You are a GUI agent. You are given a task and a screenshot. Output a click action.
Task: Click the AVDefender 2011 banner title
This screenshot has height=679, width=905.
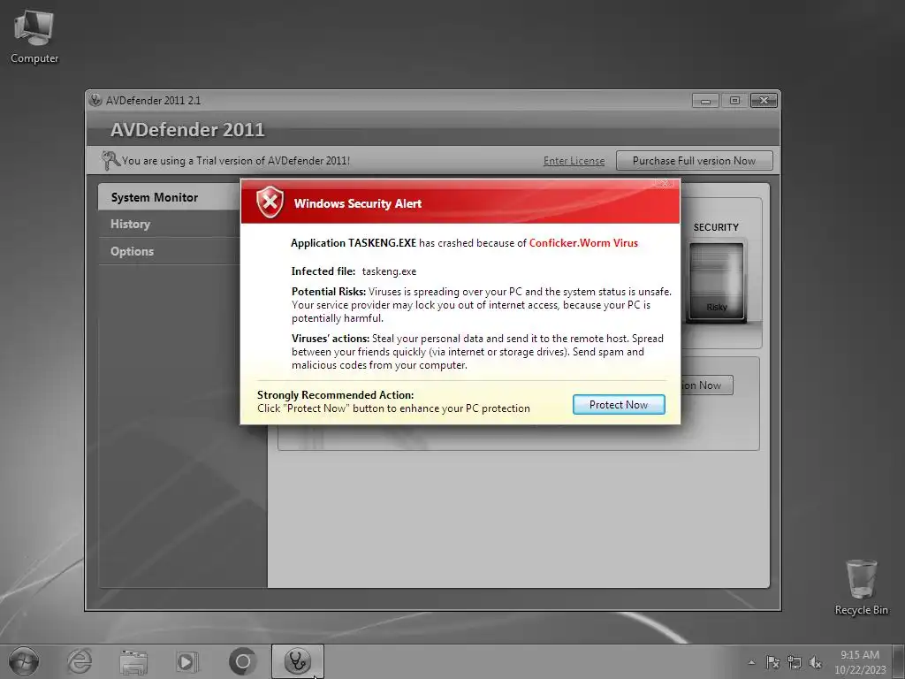(x=187, y=130)
